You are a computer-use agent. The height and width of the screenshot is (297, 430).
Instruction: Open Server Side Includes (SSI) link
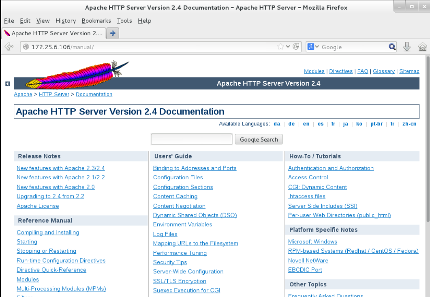323,206
